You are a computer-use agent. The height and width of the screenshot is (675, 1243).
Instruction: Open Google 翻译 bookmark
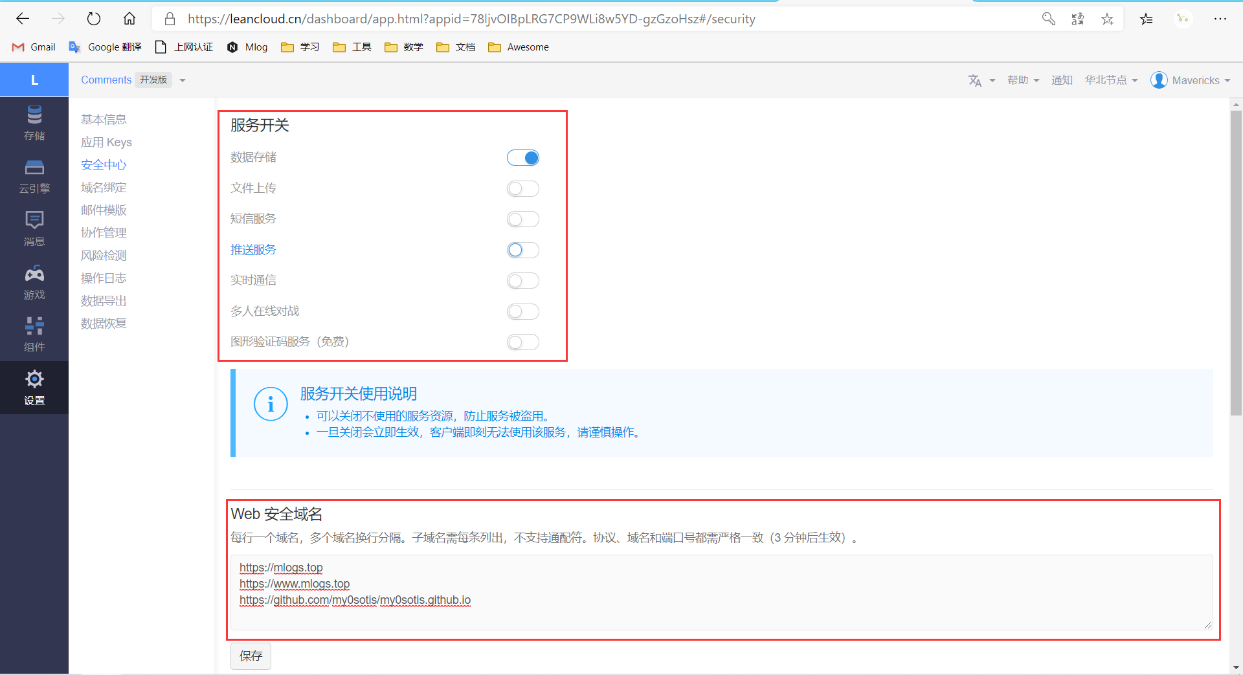(105, 47)
